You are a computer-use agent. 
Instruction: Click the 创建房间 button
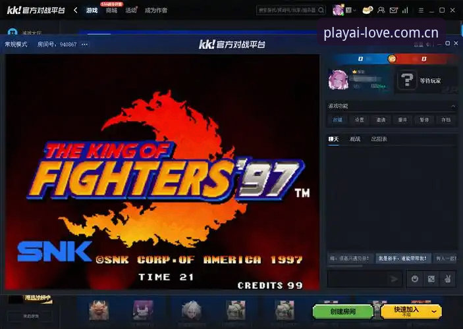[x=343, y=312]
